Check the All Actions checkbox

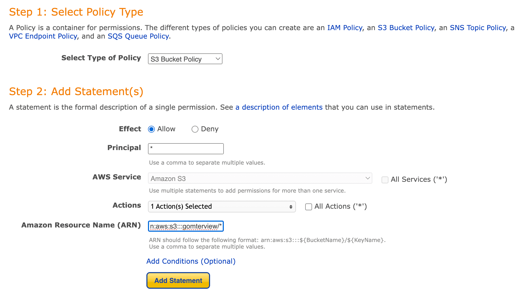tap(309, 207)
